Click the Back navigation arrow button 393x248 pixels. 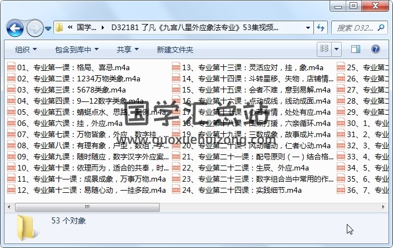tap(14, 27)
